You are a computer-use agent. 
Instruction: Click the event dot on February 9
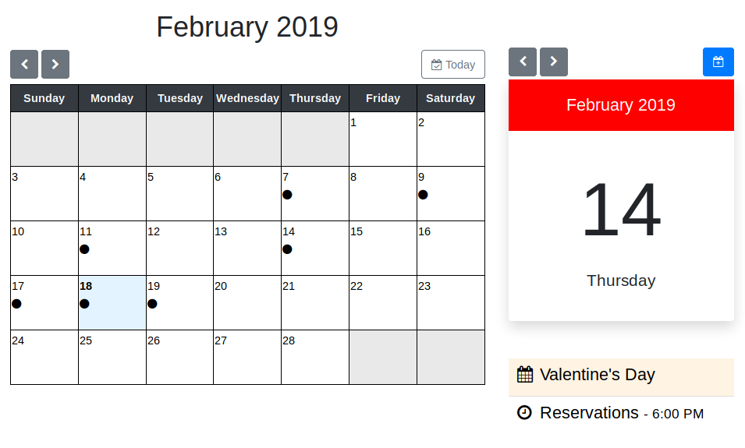click(423, 195)
